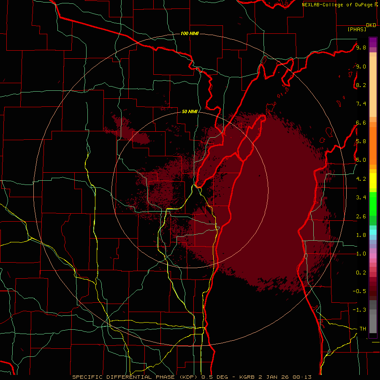The width and height of the screenshot is (380, 380).
Task: Click the 5.0 scale value
Action: click(x=361, y=160)
